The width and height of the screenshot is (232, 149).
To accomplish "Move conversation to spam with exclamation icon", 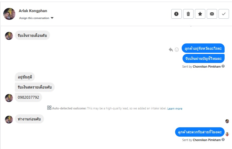I will 176,14.
